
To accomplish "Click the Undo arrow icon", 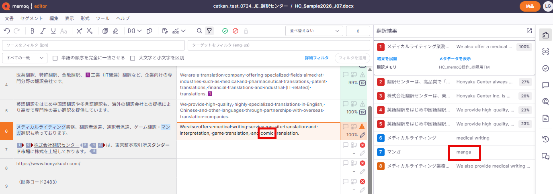I will 6,31.
